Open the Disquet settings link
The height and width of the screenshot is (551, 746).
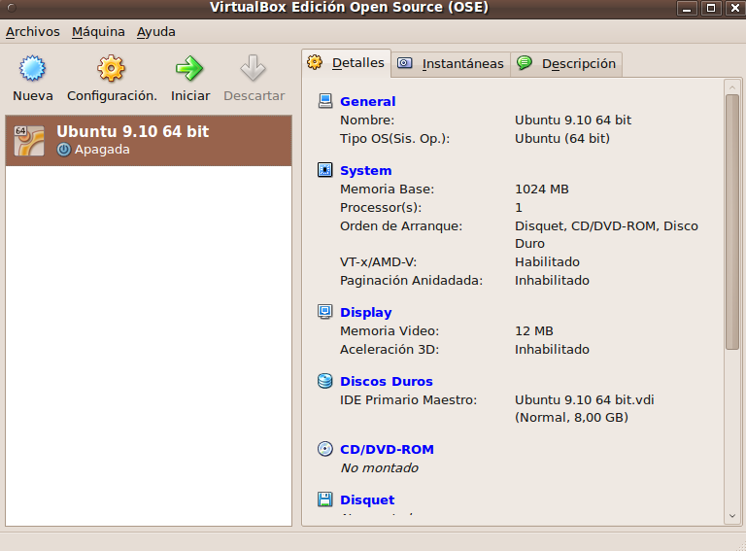[367, 499]
